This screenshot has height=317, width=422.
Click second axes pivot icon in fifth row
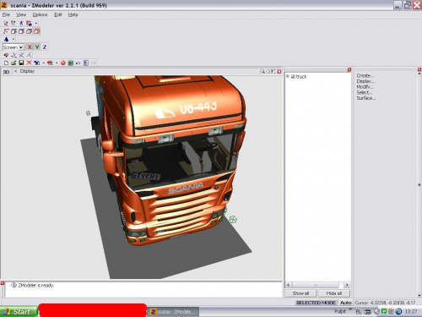point(14,55)
